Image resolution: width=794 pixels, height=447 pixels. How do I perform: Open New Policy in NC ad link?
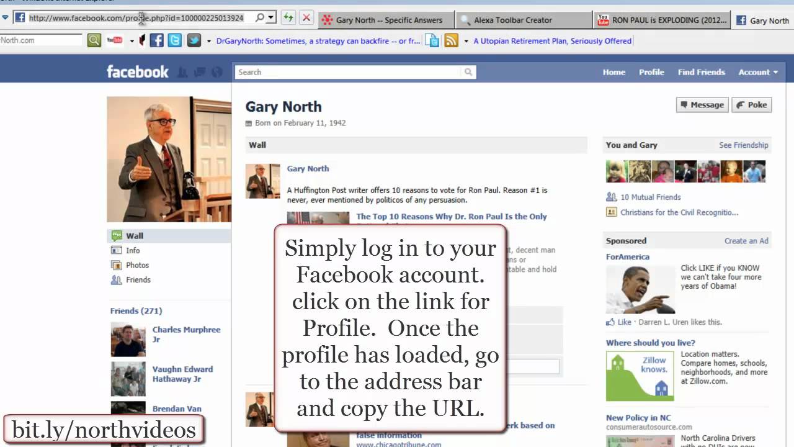click(638, 418)
